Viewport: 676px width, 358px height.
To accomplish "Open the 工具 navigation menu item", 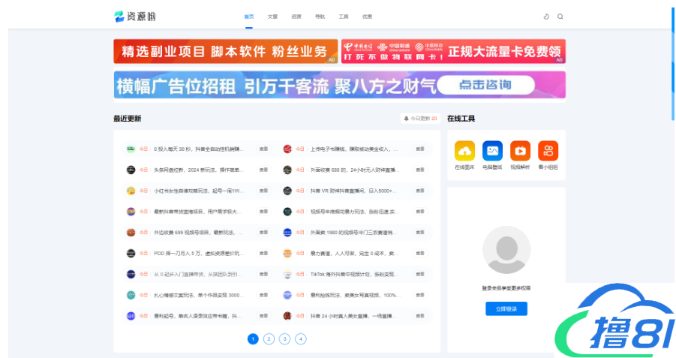I will point(344,17).
